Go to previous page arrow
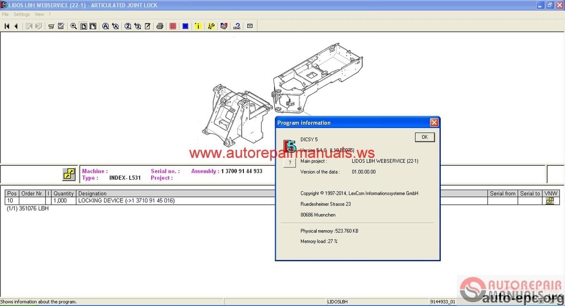 coord(16,26)
